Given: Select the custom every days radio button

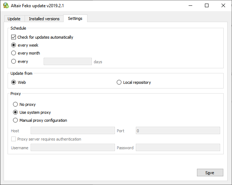Looking at the screenshot, I should tap(14, 61).
